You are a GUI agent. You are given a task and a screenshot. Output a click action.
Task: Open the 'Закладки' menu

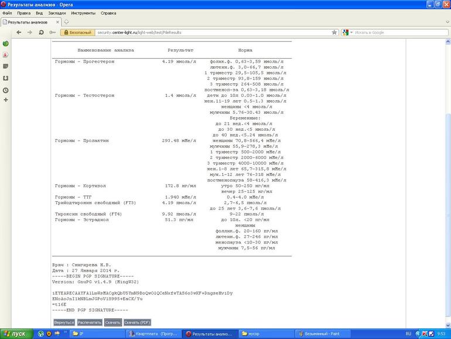tap(57, 13)
